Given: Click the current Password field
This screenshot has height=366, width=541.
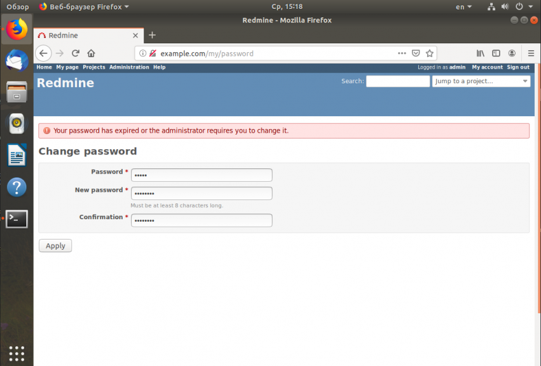Looking at the screenshot, I should pos(202,175).
